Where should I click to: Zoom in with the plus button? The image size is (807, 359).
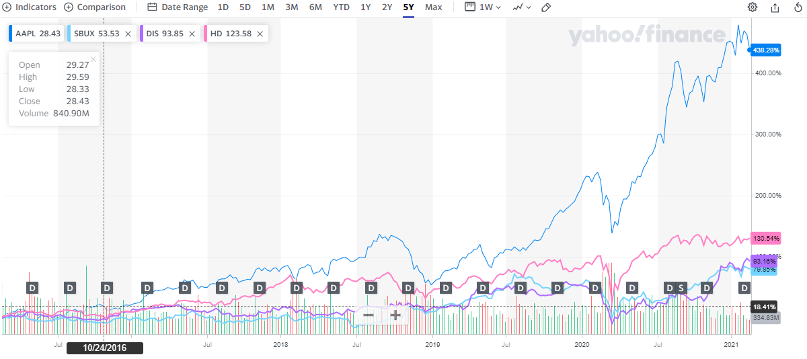[x=395, y=315]
